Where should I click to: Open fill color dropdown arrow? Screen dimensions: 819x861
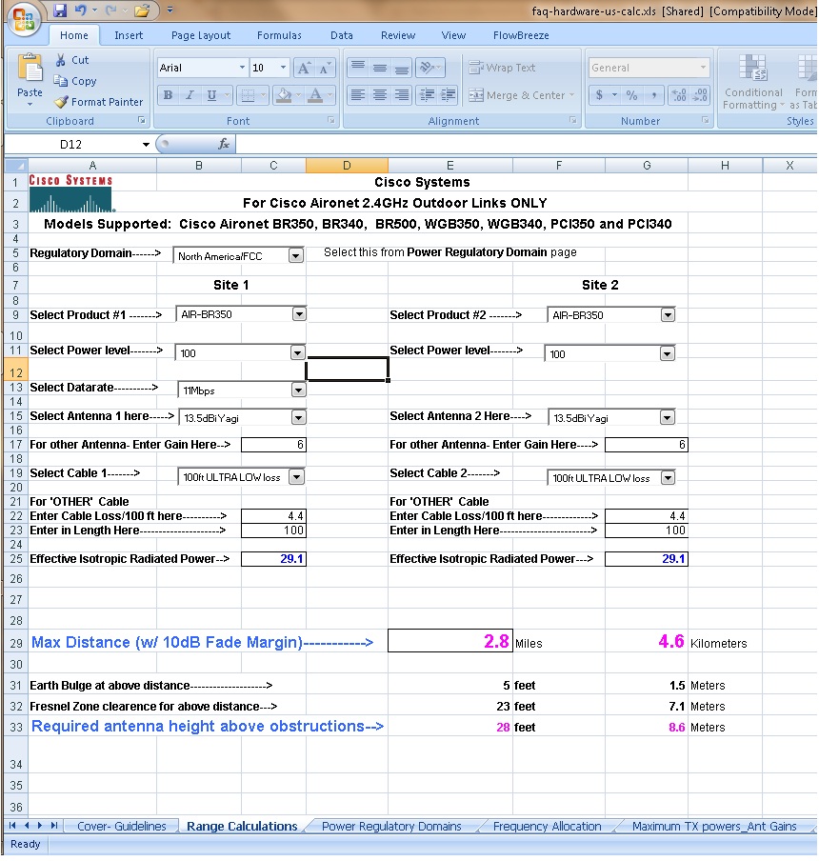299,95
